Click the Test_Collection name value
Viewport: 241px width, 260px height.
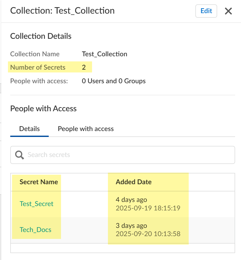pos(105,54)
